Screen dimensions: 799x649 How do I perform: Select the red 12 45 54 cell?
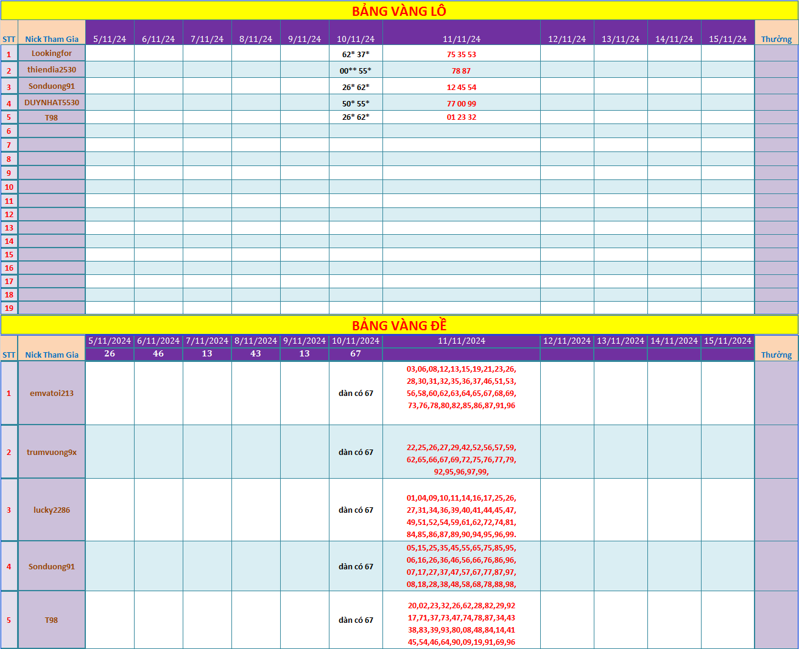coord(462,86)
